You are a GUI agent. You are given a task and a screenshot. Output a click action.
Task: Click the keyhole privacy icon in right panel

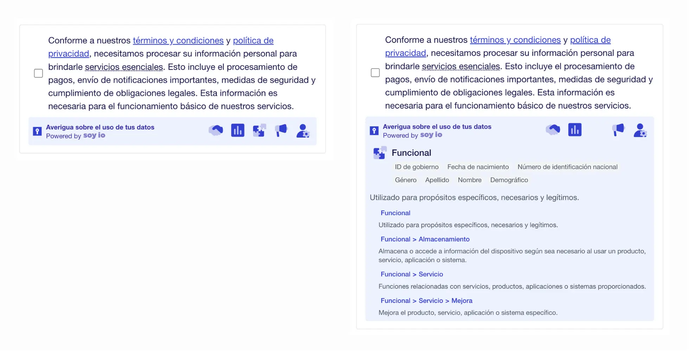pos(374,131)
